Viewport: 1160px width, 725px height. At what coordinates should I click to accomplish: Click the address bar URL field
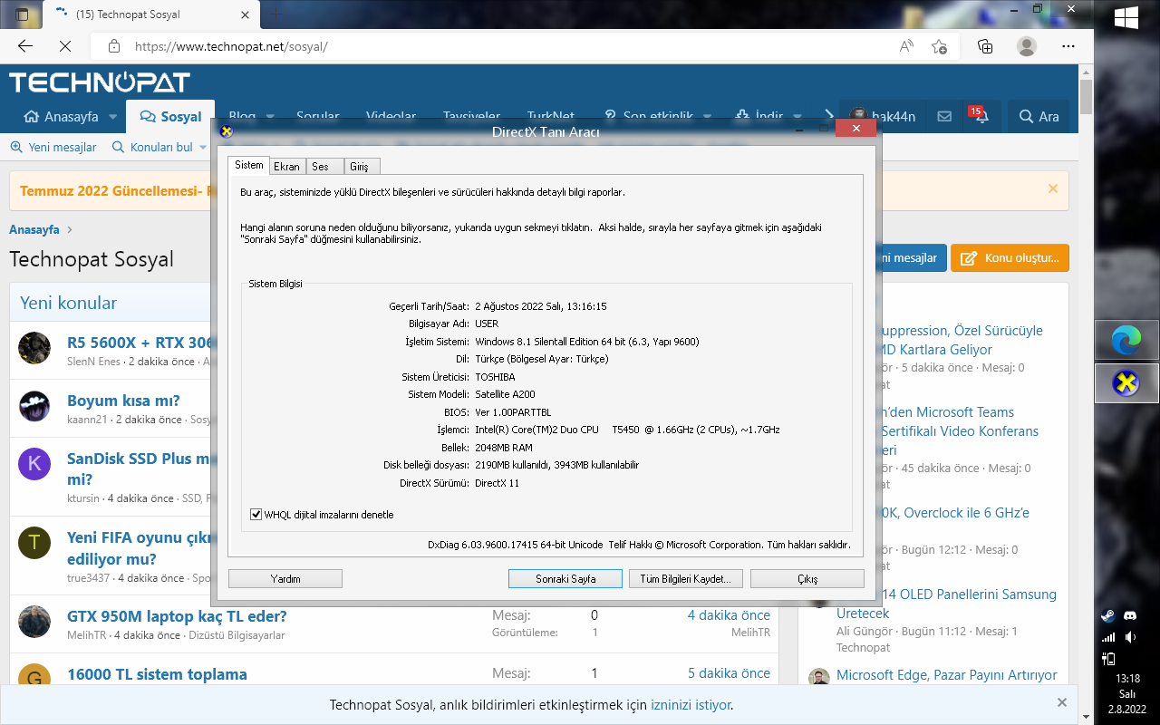[x=507, y=46]
